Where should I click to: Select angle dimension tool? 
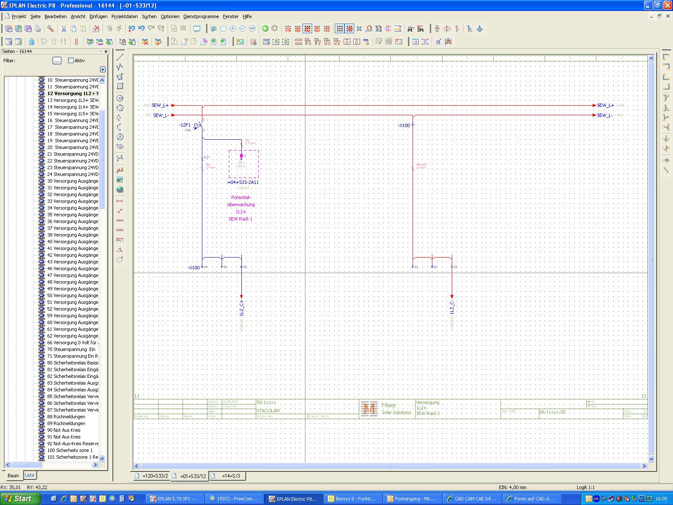(120, 250)
